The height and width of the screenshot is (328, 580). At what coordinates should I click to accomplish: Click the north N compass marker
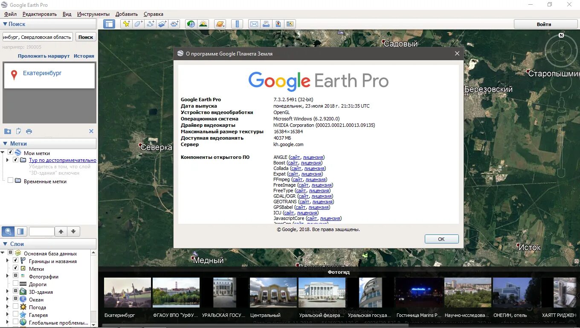pos(561,35)
